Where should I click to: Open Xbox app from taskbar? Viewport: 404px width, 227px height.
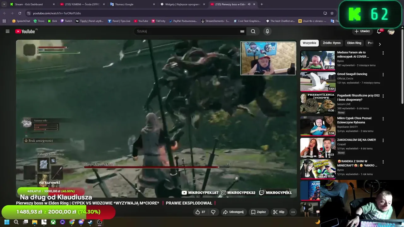tap(53, 222)
